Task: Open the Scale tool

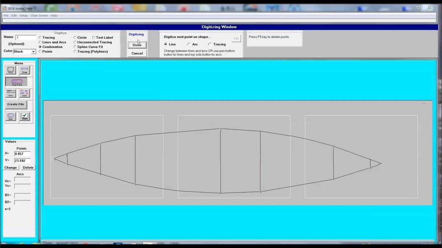Action: (25, 70)
